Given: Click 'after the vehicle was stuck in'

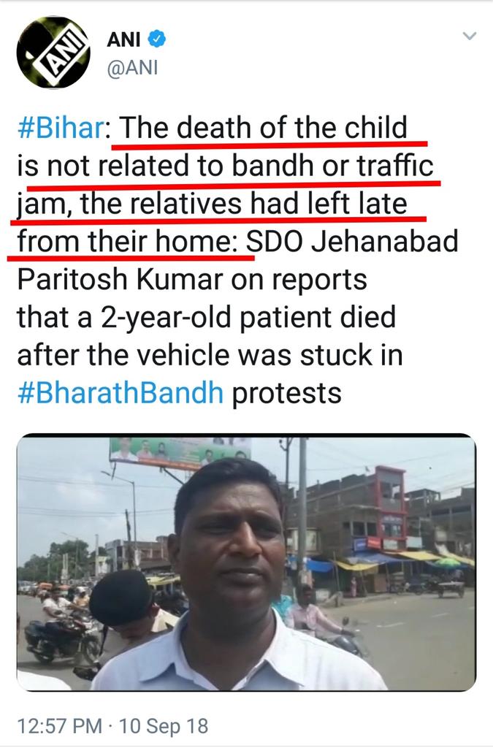Looking at the screenshot, I should point(210,356).
